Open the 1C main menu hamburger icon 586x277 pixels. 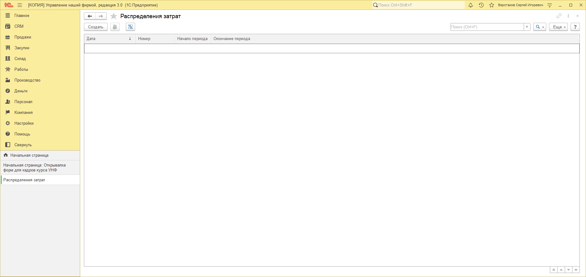coord(20,5)
